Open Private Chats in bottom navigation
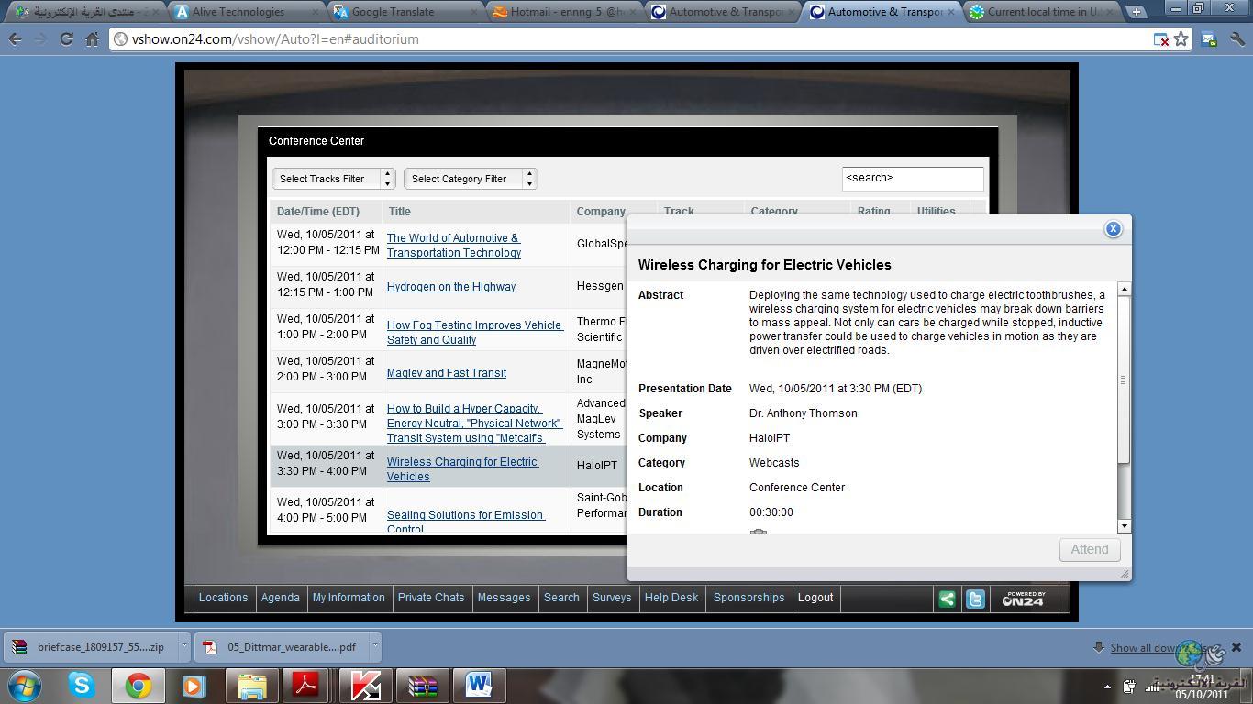This screenshot has width=1253, height=704. (431, 598)
